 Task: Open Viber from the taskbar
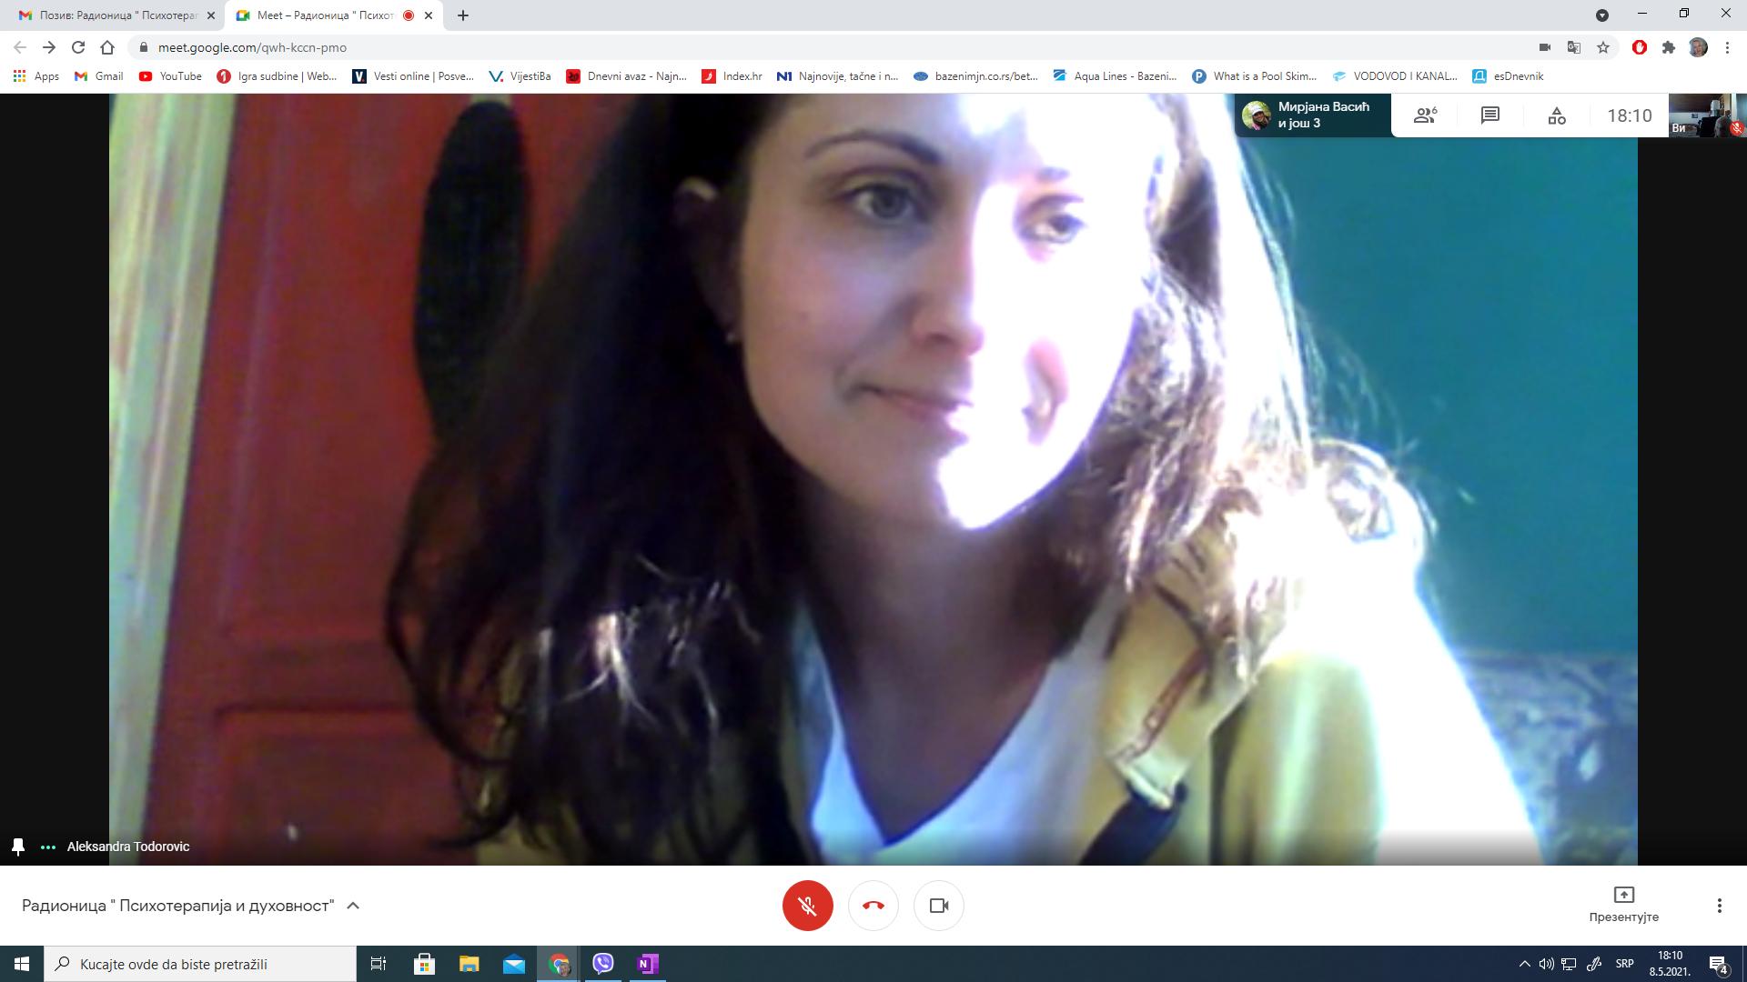click(x=602, y=964)
